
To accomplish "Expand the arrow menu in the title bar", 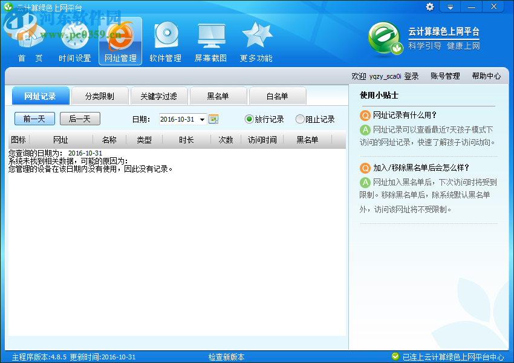I will click(449, 7).
